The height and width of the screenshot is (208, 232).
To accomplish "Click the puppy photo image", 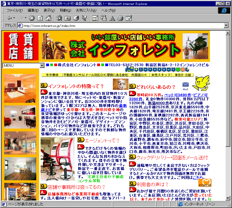I will point(121,84).
